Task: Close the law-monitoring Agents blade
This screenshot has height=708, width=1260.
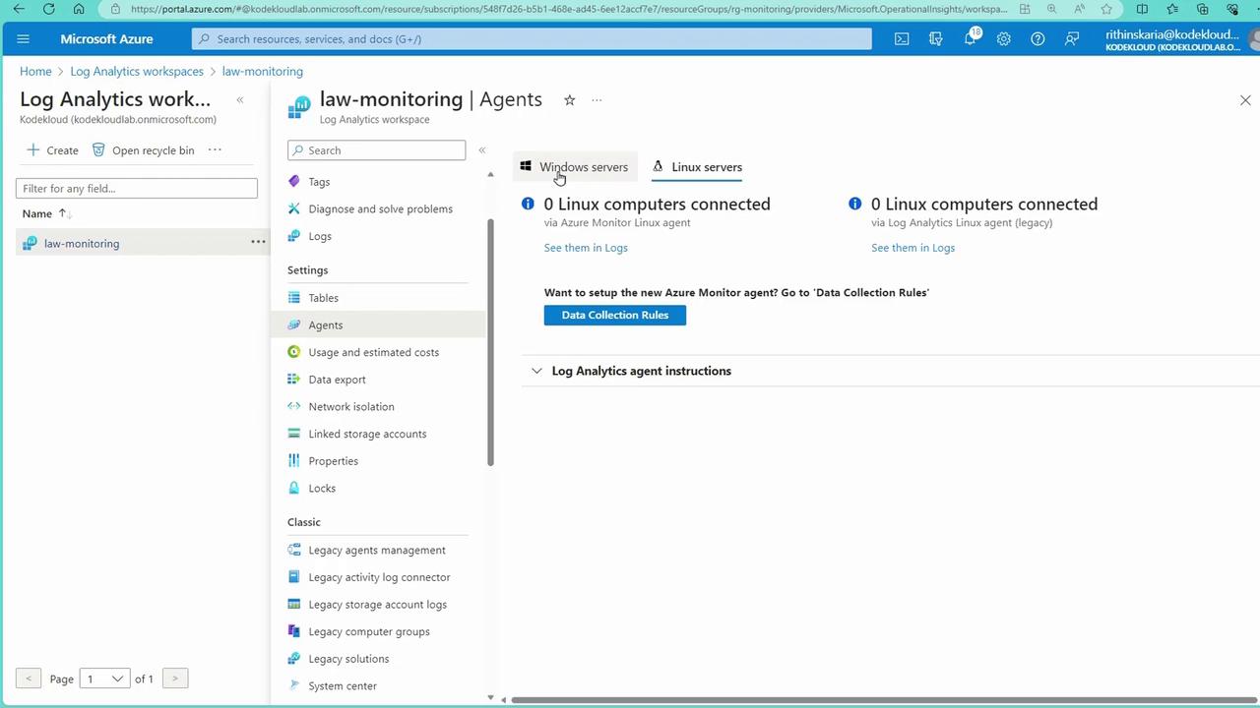Action: [1245, 100]
